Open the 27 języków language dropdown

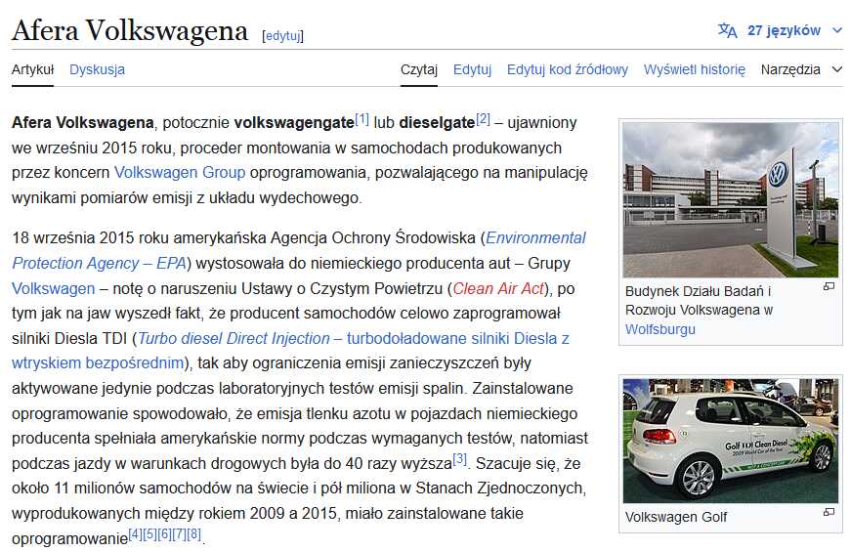(794, 30)
